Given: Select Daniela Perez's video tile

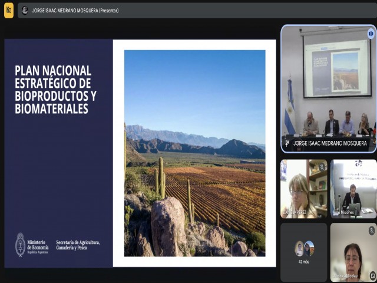Looking at the screenshot, I should 303,189.
